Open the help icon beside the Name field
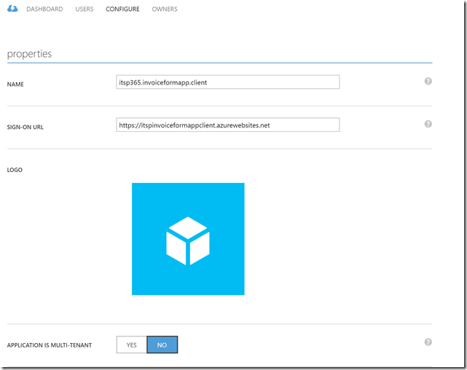 (428, 81)
